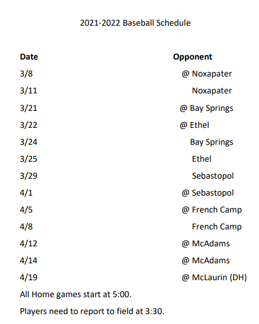Click the @ McLaurin (DH) entry
The image size is (259, 324).
pos(215,277)
